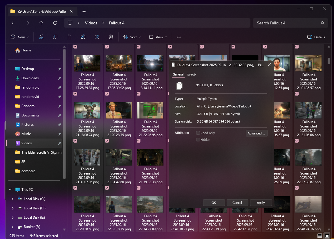The height and width of the screenshot is (239, 334).
Task: Switch to details list view icon in status bar
Action: [x=320, y=236]
